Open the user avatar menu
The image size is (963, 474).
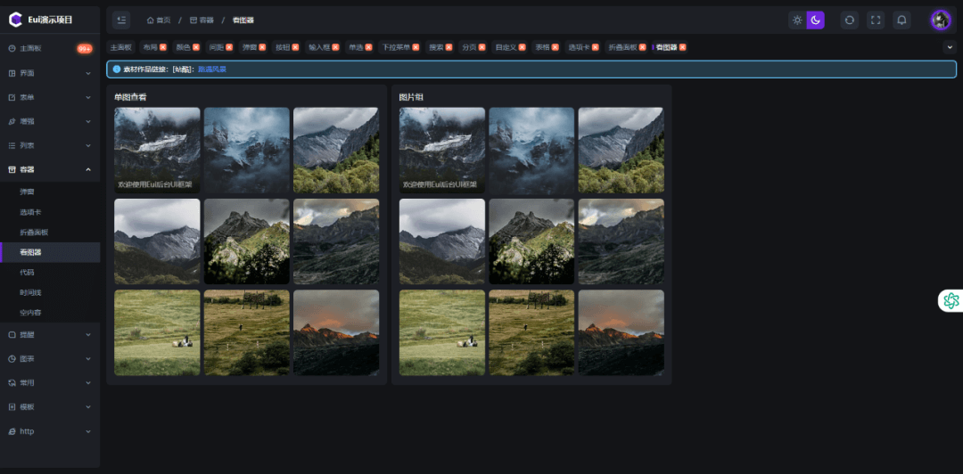pyautogui.click(x=941, y=20)
